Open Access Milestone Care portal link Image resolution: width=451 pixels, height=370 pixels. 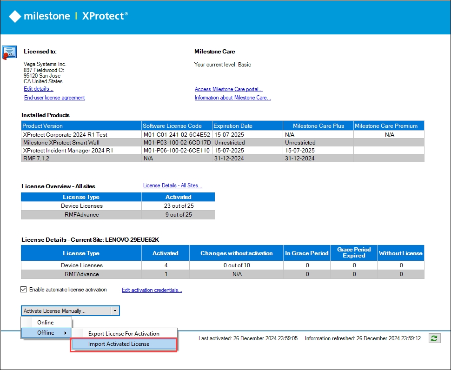228,89
